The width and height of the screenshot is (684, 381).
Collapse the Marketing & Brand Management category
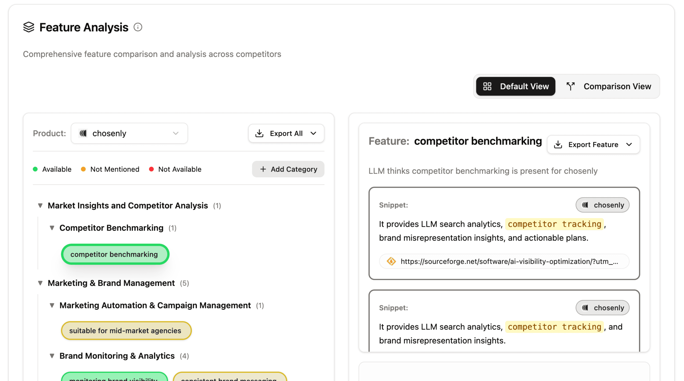40,283
